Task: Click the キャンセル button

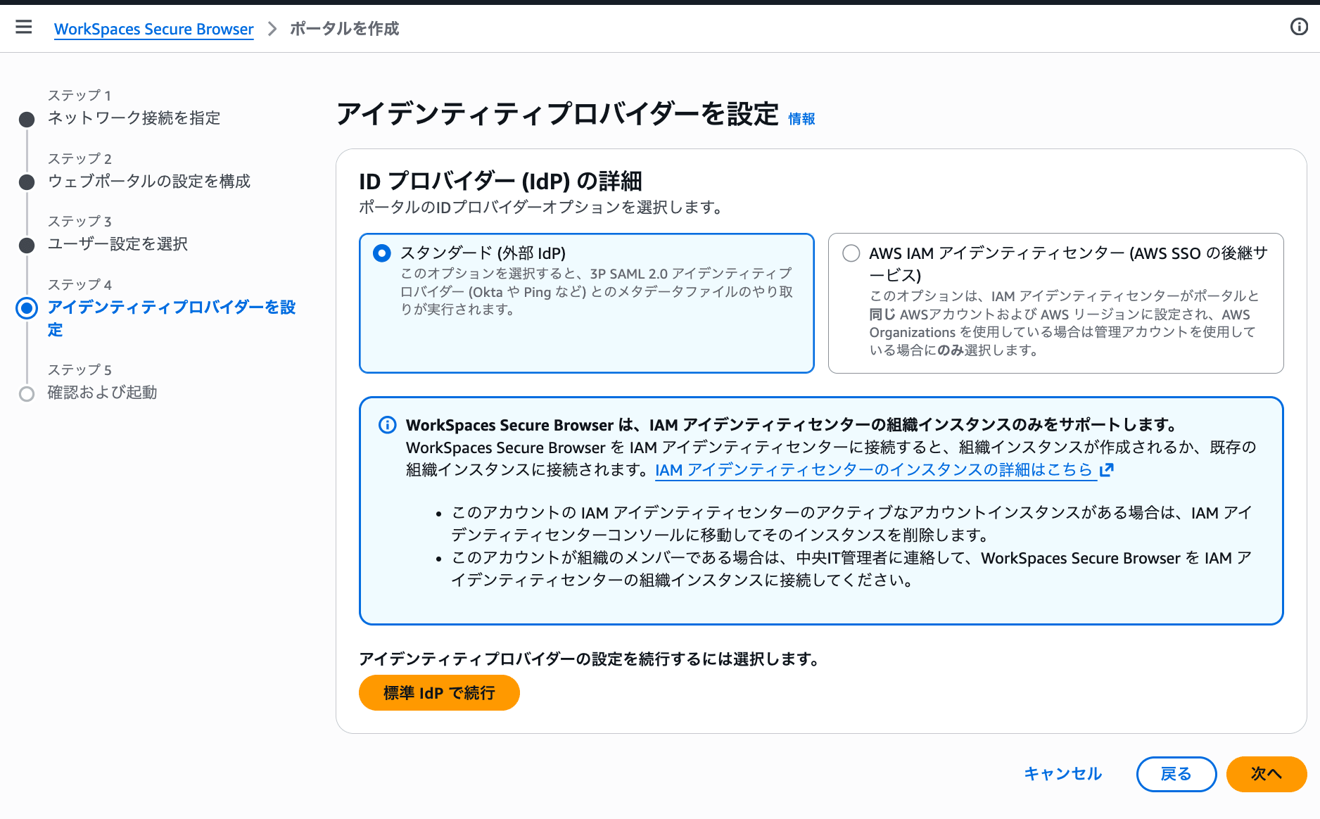Action: pyautogui.click(x=1062, y=774)
